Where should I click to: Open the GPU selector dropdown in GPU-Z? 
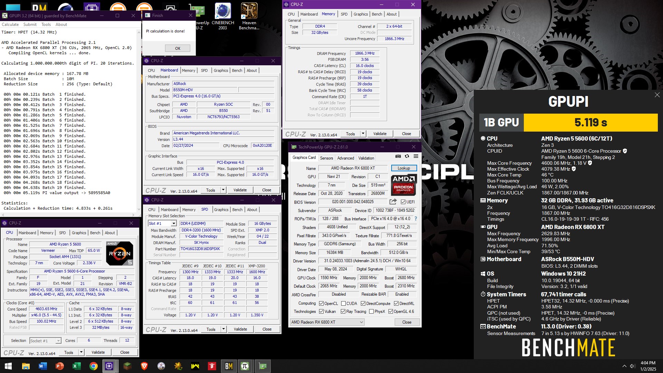(x=327, y=322)
